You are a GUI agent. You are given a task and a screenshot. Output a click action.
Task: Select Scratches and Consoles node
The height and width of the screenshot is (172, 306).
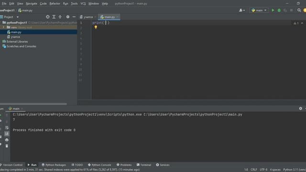(x=21, y=46)
